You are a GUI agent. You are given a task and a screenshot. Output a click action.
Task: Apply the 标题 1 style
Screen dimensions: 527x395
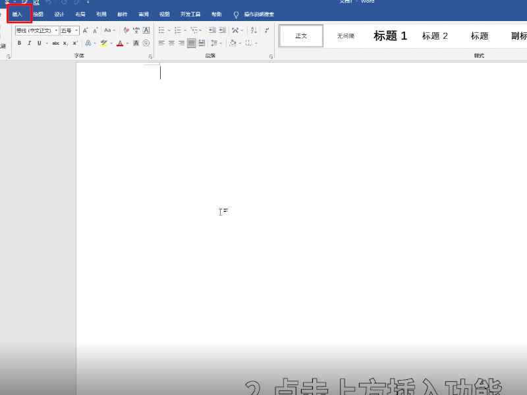(390, 36)
